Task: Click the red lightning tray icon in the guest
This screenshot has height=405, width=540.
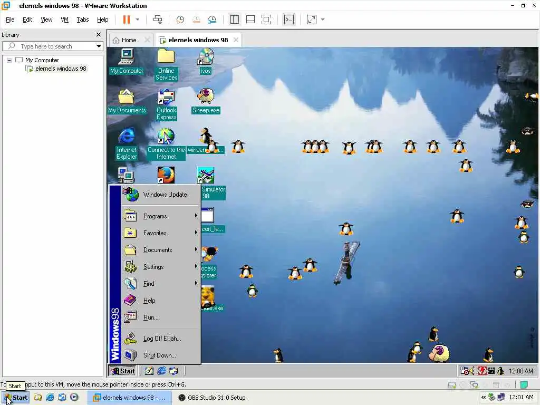Action: 482,371
